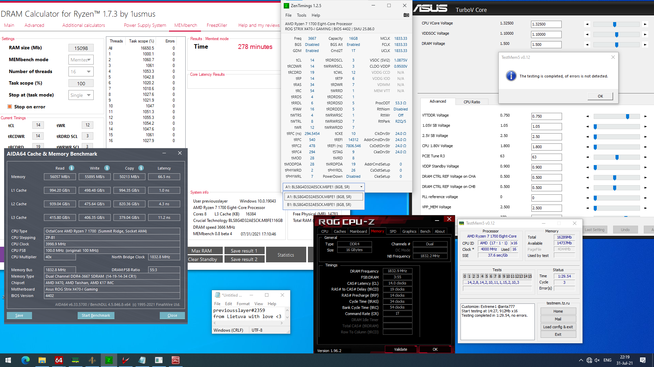
Task: Click the PCIE Tune R3 value field
Action: pos(546,157)
